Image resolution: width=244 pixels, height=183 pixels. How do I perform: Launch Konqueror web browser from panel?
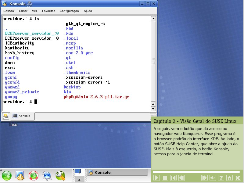click(47, 175)
